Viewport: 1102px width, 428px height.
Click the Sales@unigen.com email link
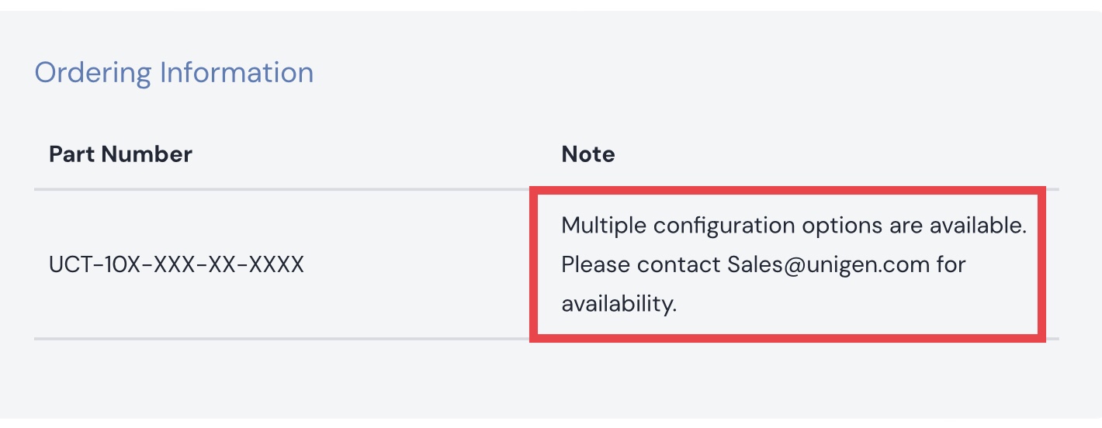click(x=828, y=265)
